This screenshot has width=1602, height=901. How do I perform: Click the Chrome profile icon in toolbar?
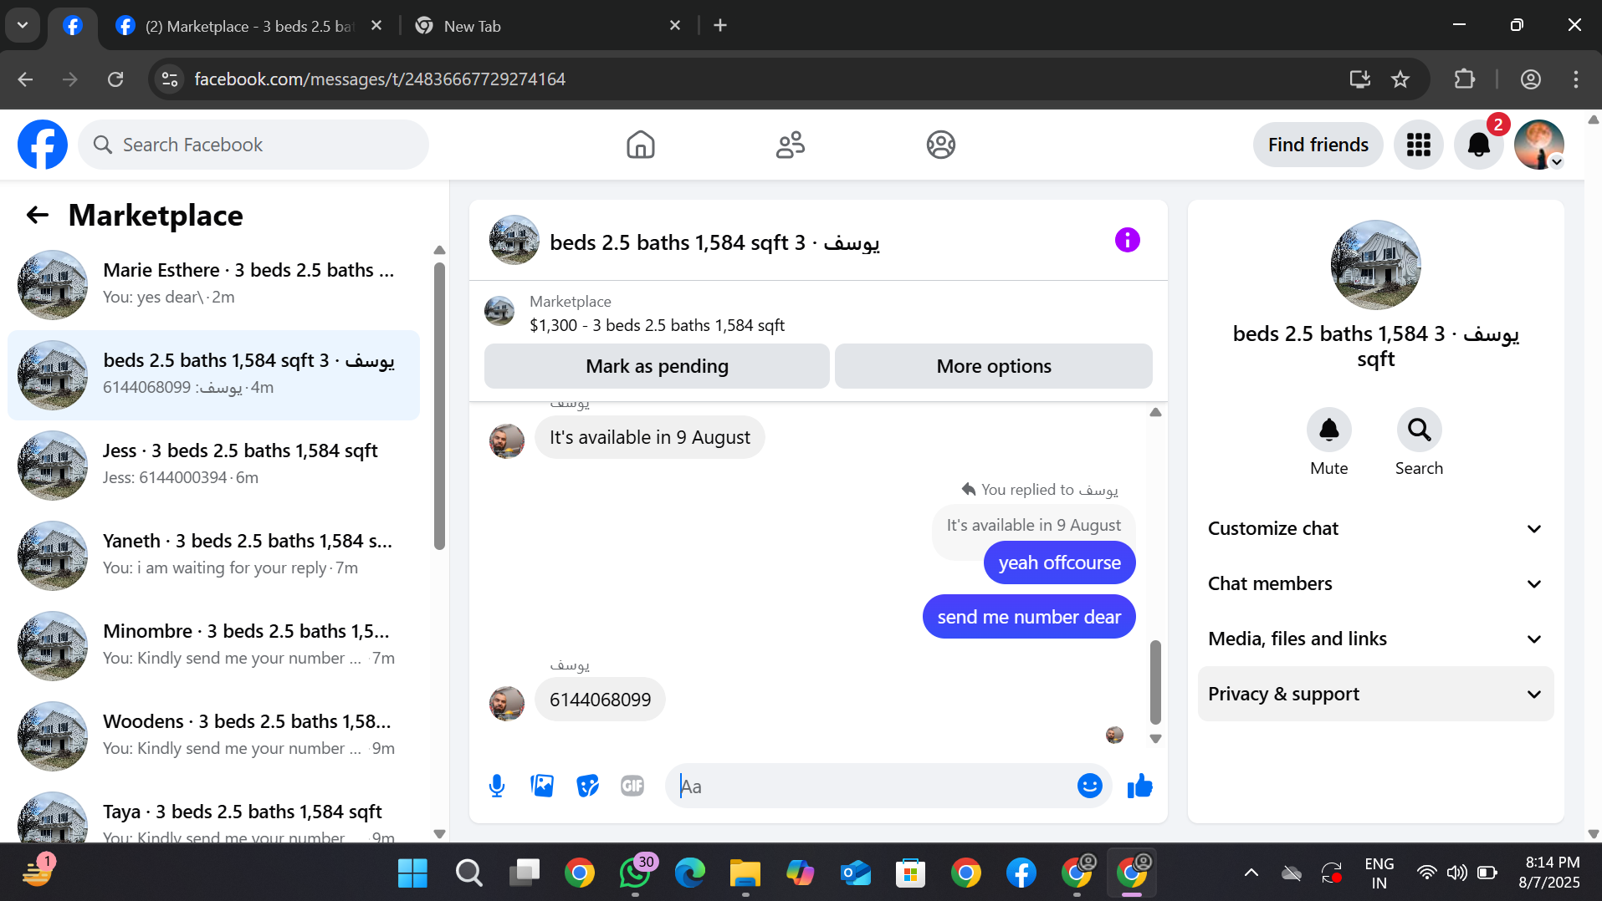[x=1531, y=79]
